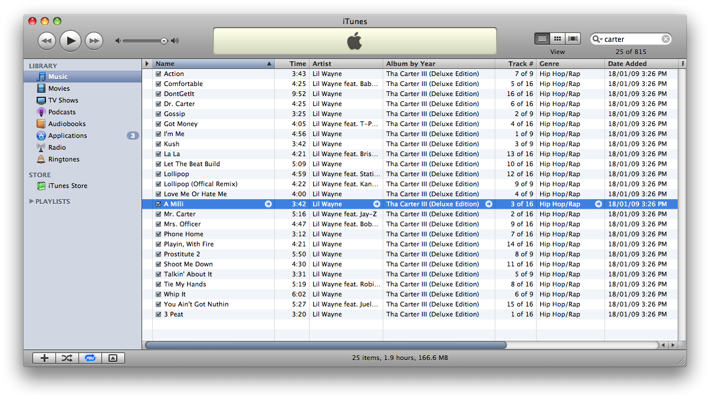Create a new playlist with plus button

click(44, 358)
